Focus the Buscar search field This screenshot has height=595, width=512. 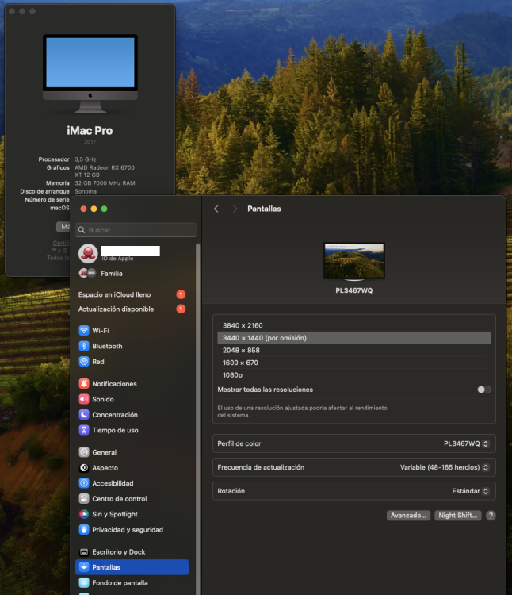136,230
